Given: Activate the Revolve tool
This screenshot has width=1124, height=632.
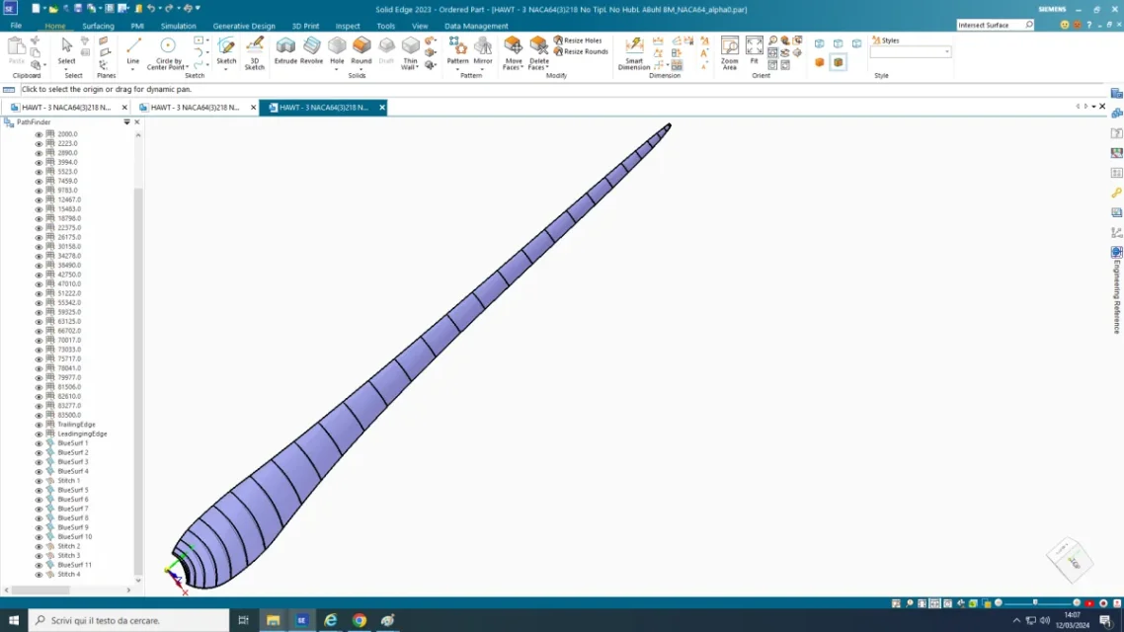Looking at the screenshot, I should (x=310, y=49).
